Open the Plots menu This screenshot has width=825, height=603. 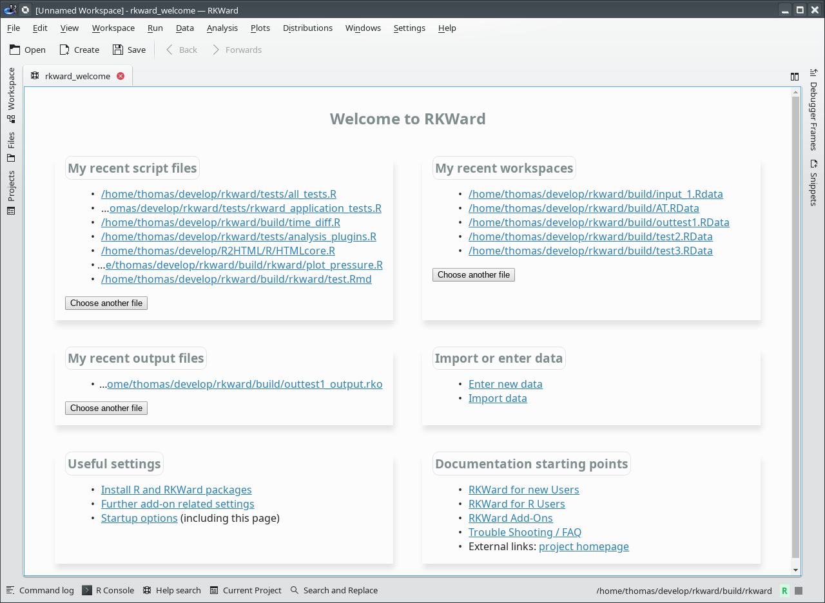(260, 28)
